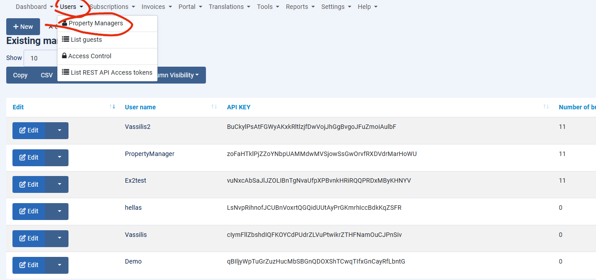Screen dimensions: 596x280
Task: Expand edit options caret for PropertyManager
Action: click(59, 158)
